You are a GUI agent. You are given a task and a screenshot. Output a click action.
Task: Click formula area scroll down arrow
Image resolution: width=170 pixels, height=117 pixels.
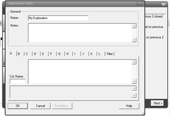tap(134, 81)
